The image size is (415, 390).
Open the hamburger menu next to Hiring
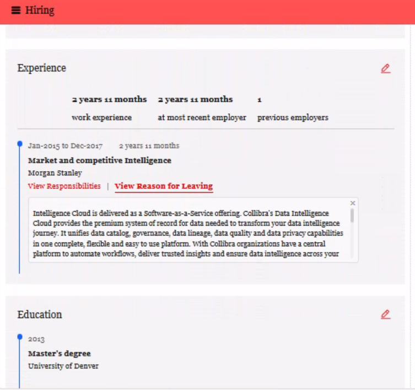point(16,10)
